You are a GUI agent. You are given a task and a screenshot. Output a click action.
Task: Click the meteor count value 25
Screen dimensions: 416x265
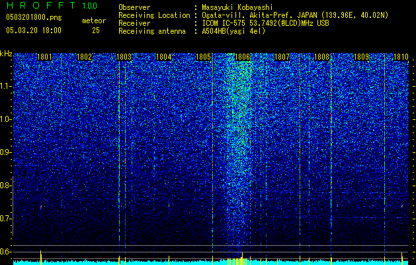click(96, 30)
